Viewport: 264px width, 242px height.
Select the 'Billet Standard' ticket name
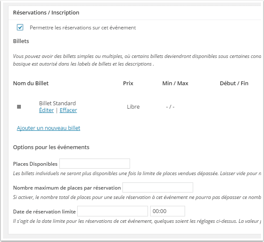[x=57, y=103]
